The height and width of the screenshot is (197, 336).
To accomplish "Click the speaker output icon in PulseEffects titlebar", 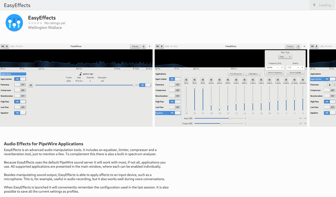I will [x=158, y=46].
